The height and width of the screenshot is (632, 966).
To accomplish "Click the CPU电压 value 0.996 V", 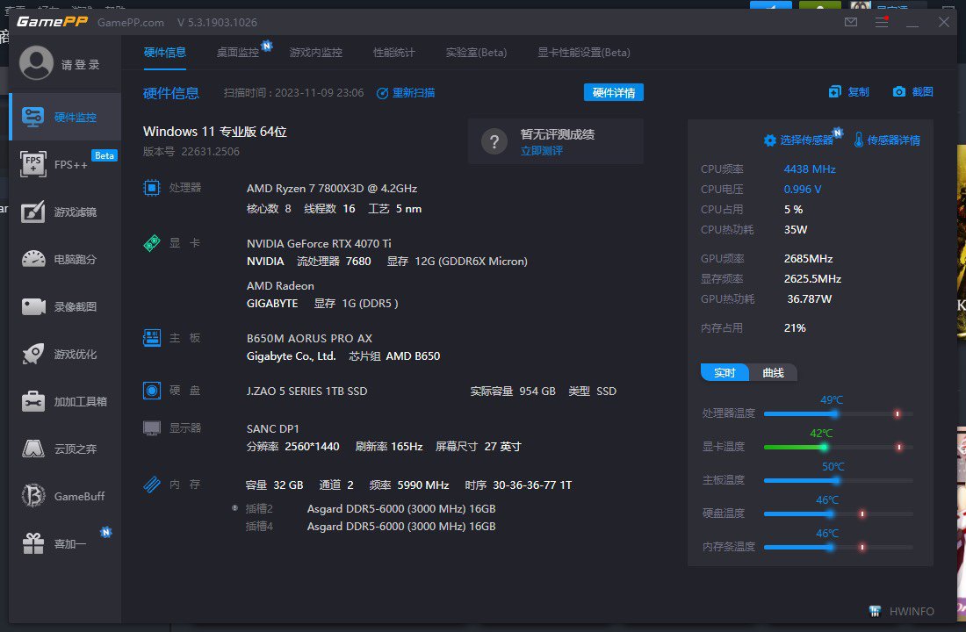I will [x=802, y=189].
